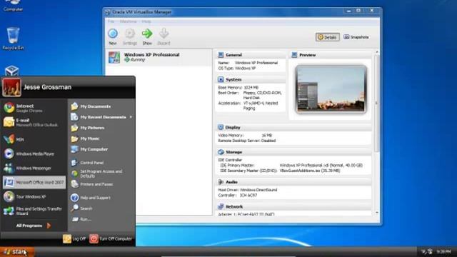The width and height of the screenshot is (457, 257).
Task: Click the VirtualBox cube desktop icon
Action: click(x=12, y=71)
